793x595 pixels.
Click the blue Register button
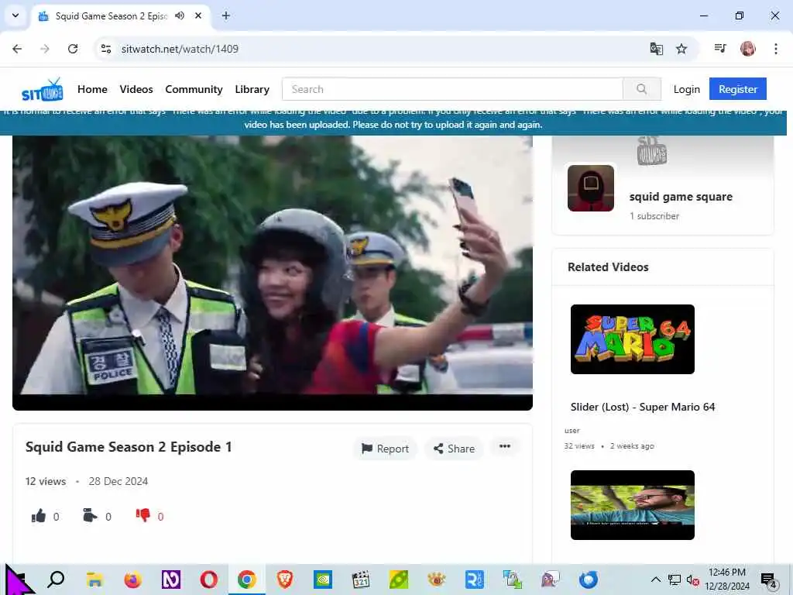738,89
